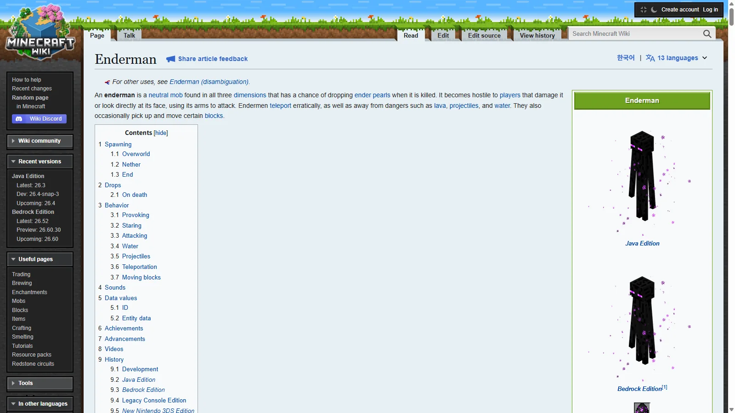Open the Bedrock Edition enderman image
The width and height of the screenshot is (735, 413).
click(x=642, y=328)
